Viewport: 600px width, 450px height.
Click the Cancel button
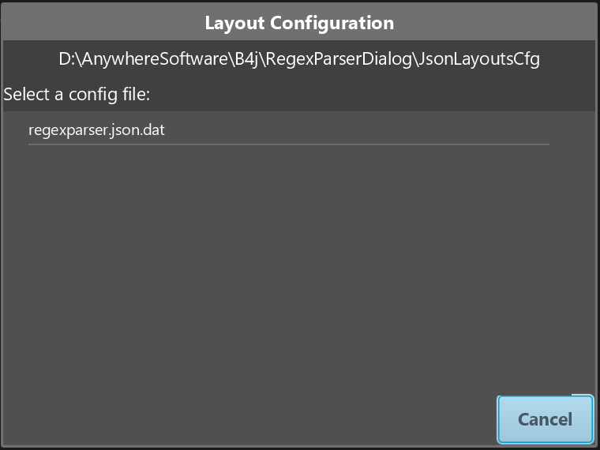546,419
